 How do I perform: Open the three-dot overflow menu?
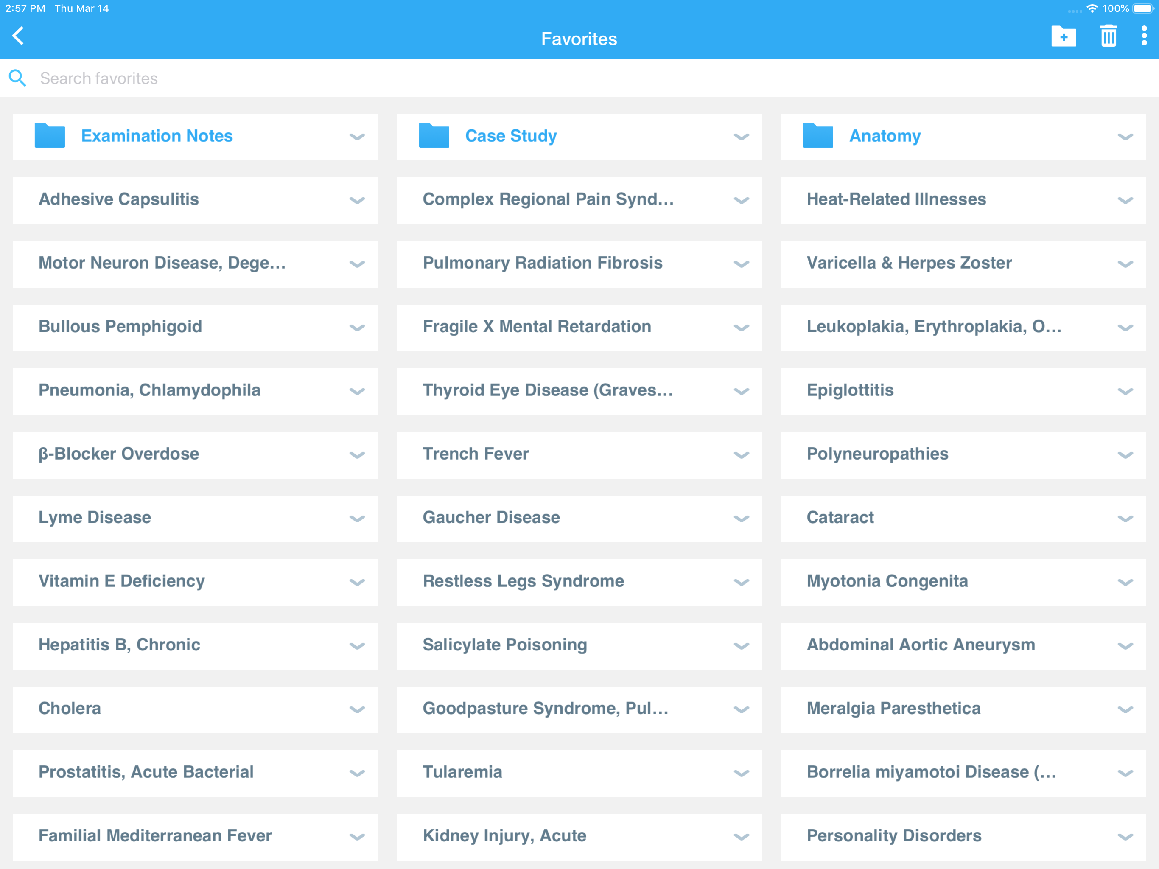click(1144, 36)
